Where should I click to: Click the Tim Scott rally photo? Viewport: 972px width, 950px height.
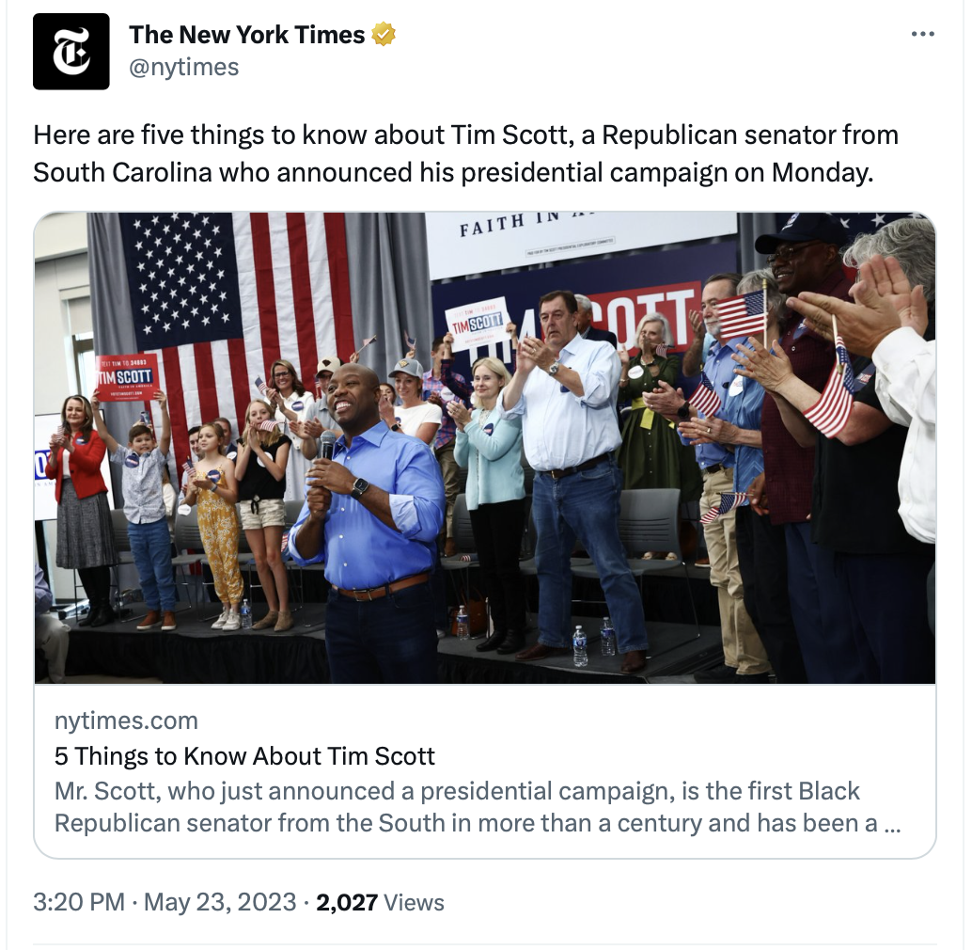(485, 448)
